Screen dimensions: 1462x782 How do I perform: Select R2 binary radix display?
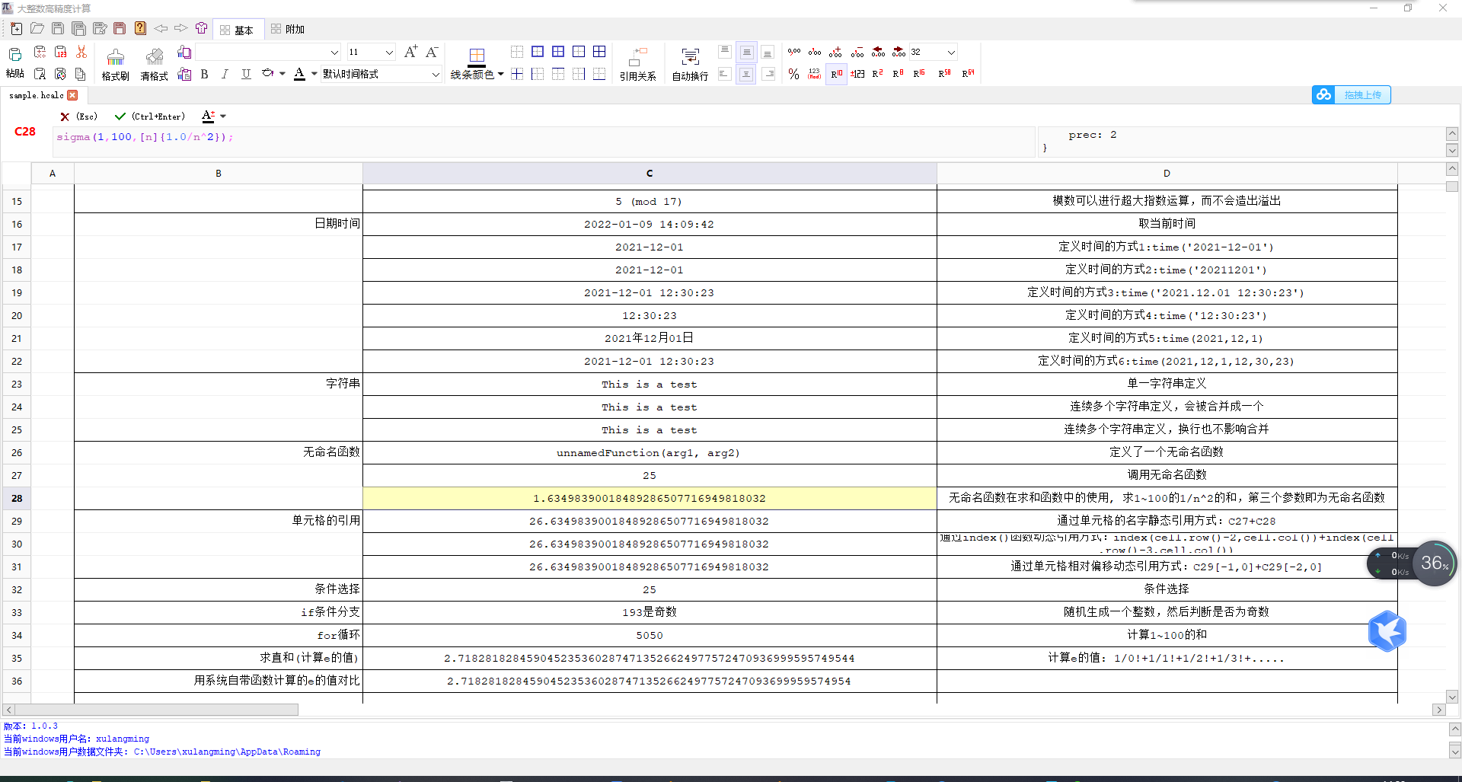tap(877, 74)
